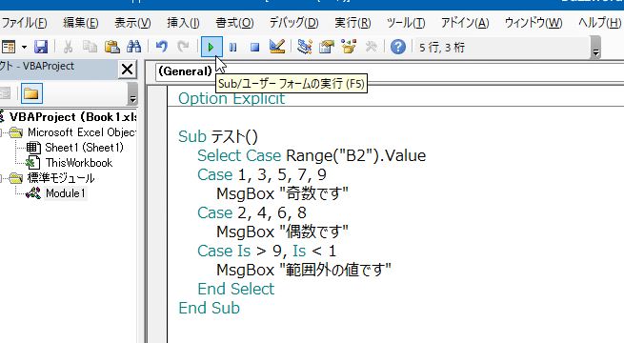Toggle Folders button in Project Explorer
This screenshot has width=624, height=343.
pyautogui.click(x=31, y=94)
